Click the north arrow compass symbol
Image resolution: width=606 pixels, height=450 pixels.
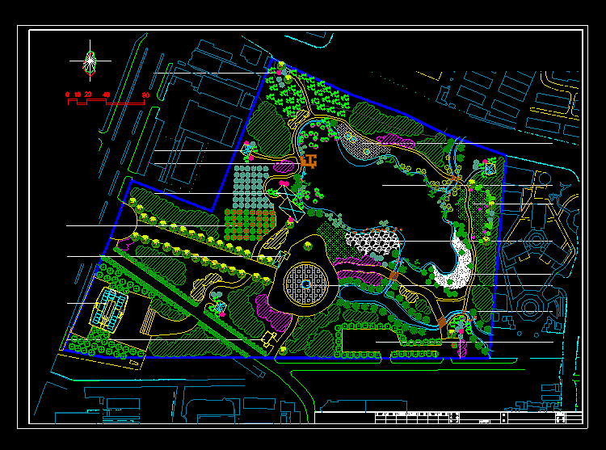pyautogui.click(x=90, y=61)
